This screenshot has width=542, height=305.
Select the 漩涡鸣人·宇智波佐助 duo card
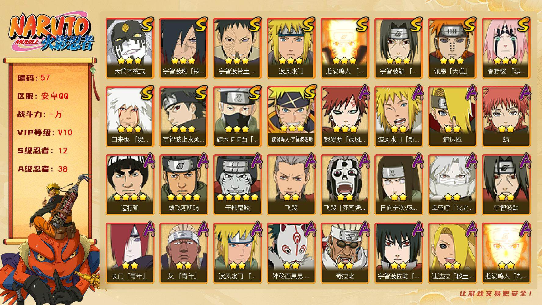pos(291,117)
